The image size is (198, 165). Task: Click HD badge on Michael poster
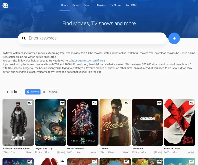(127, 103)
